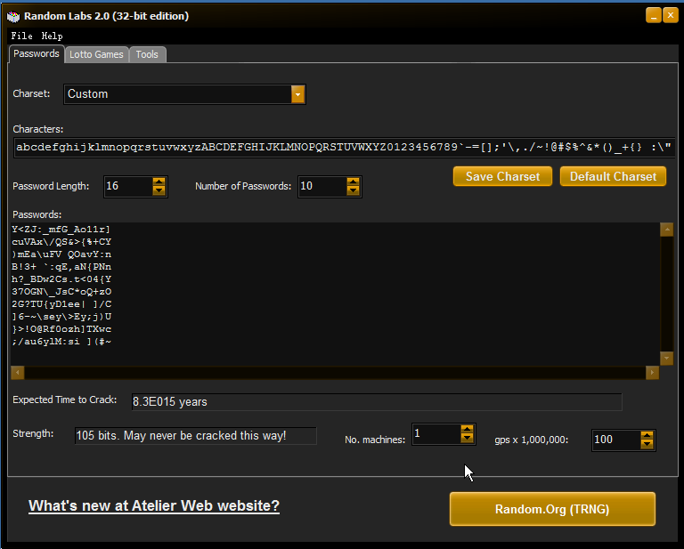Click the passwords list scroll down arrow

point(666,358)
